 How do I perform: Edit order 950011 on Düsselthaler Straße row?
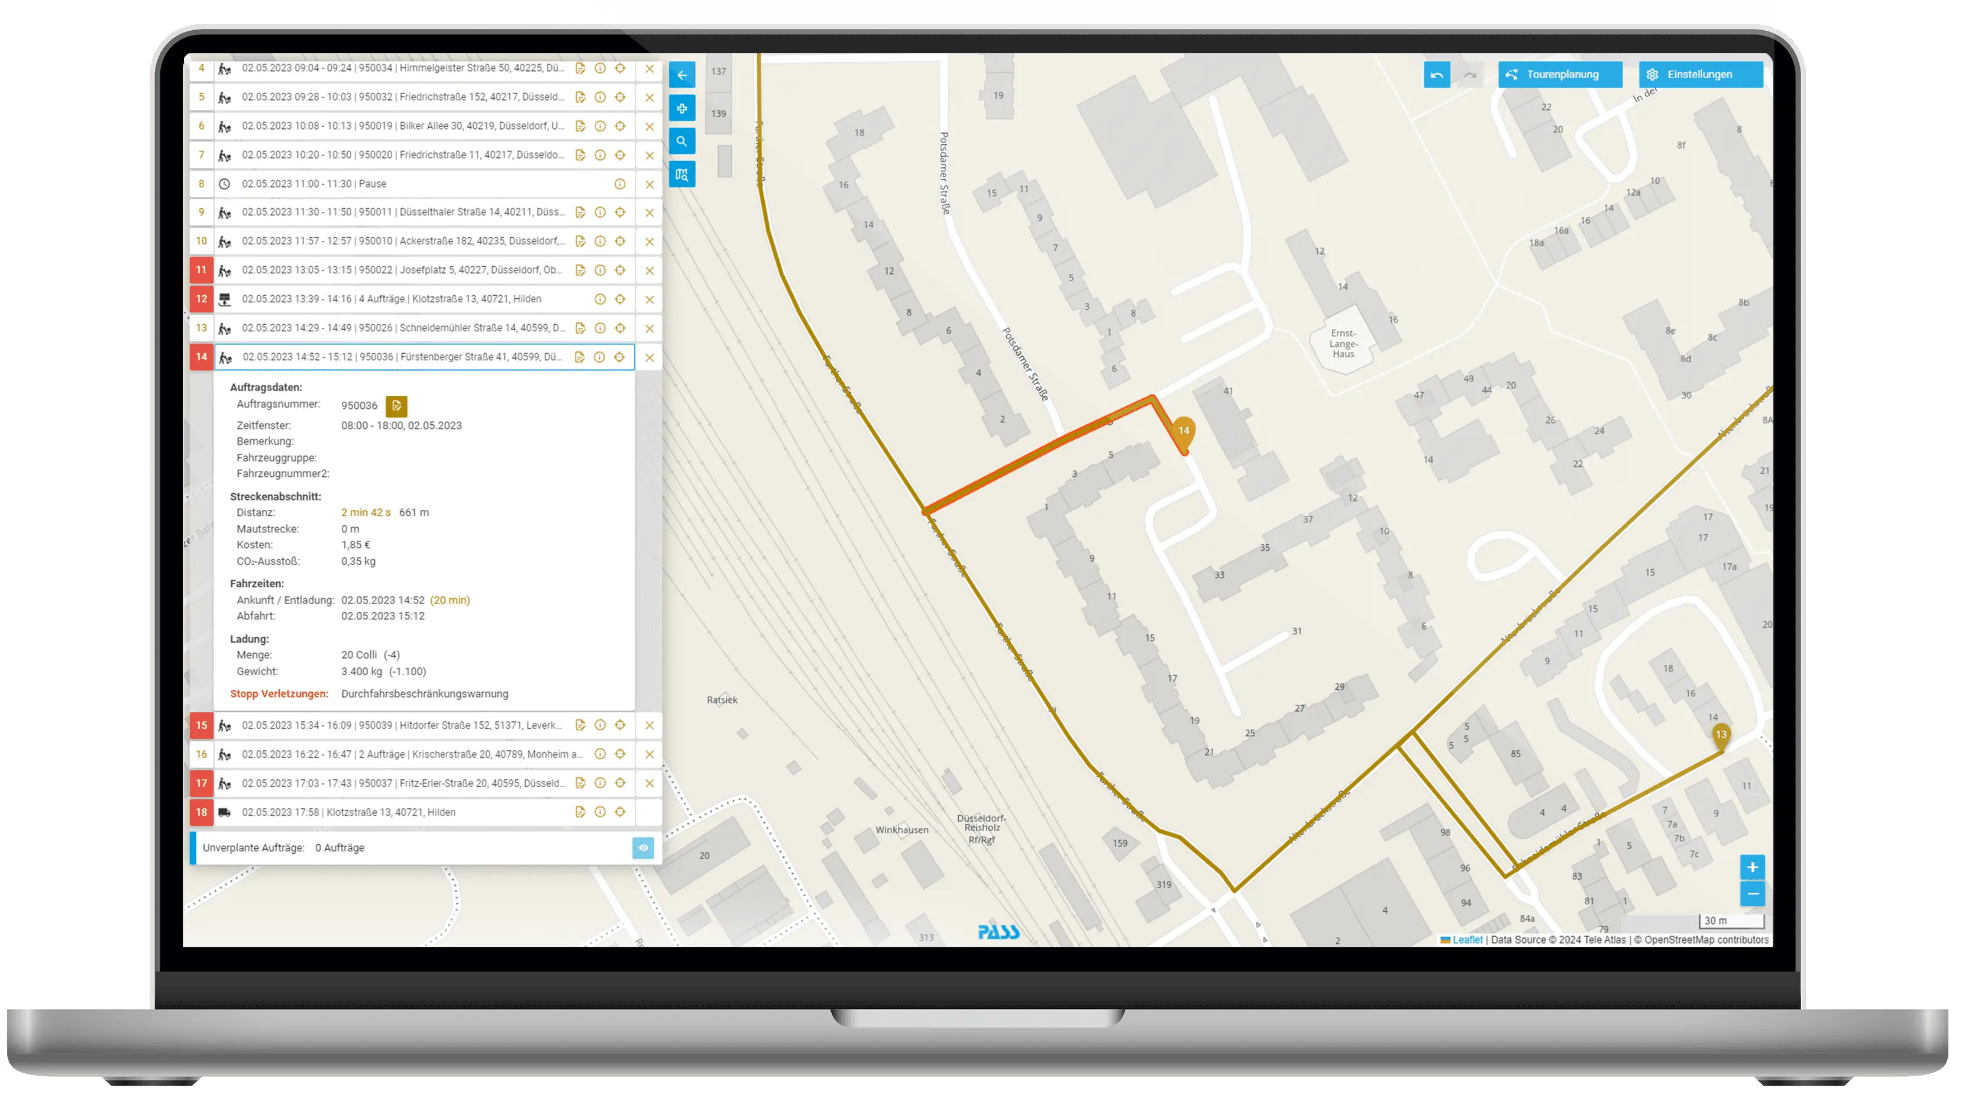click(580, 212)
